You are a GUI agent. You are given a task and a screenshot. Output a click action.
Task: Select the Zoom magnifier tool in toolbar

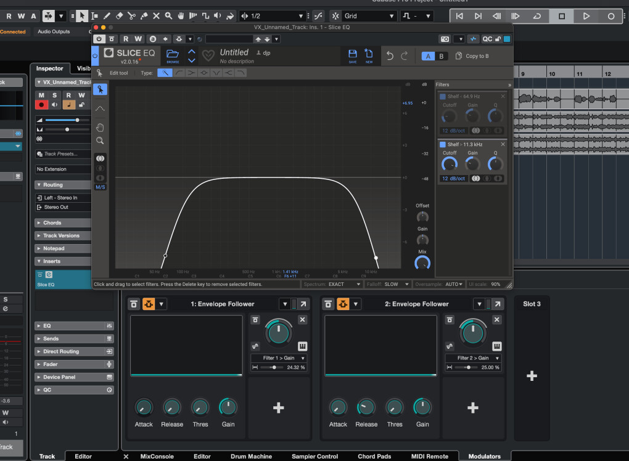168,16
